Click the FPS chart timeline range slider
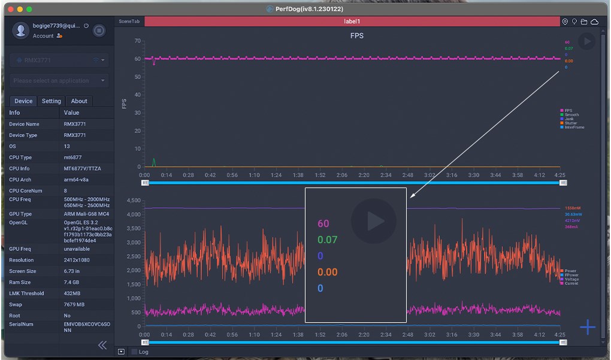 [353, 183]
